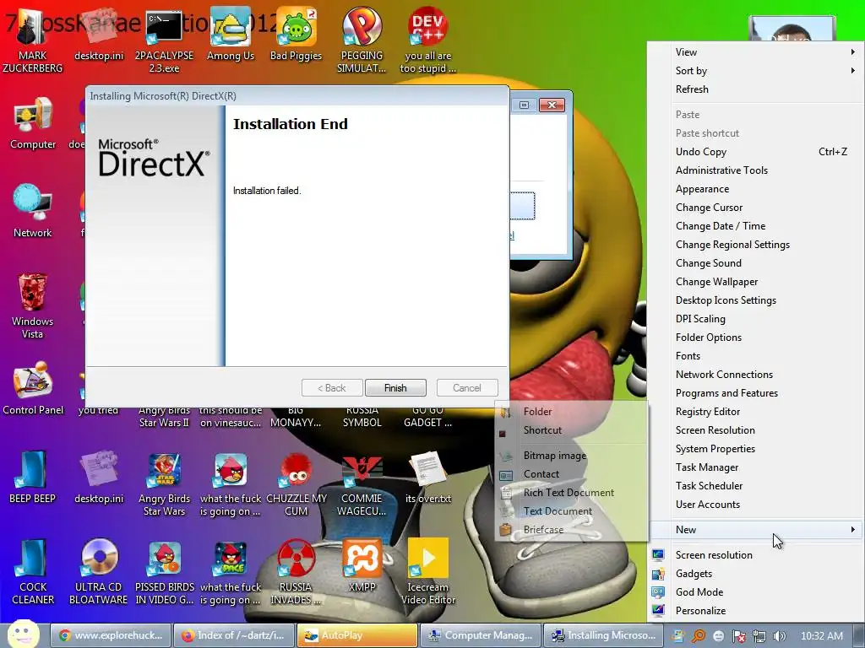The image size is (865, 648).
Task: Switch to Computer Manag... taskbar button
Action: pyautogui.click(x=481, y=635)
